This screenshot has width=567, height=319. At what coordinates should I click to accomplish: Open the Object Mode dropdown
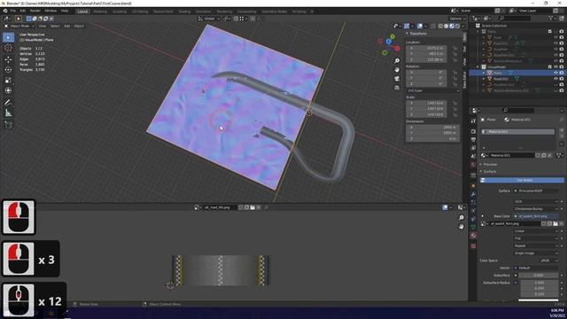click(x=19, y=26)
